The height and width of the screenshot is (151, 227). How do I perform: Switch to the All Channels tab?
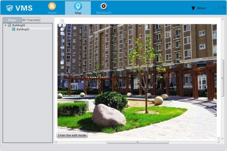[x=31, y=20]
